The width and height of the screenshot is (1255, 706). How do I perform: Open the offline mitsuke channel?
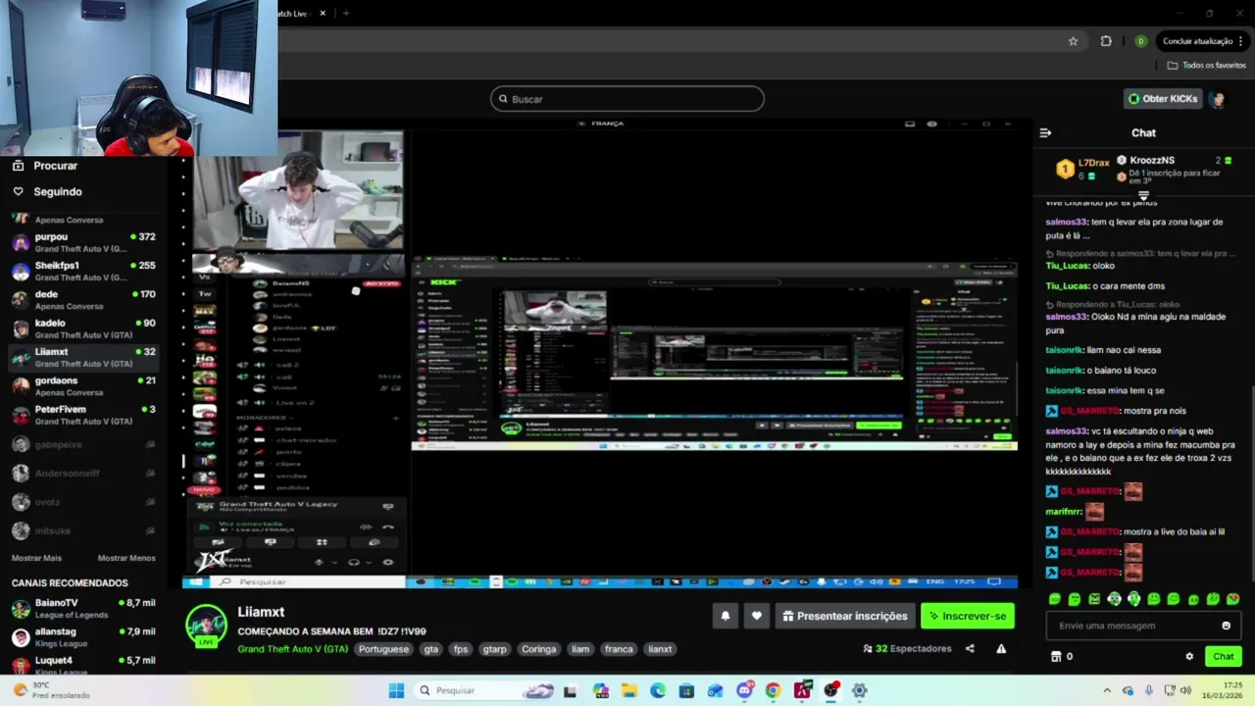click(83, 530)
